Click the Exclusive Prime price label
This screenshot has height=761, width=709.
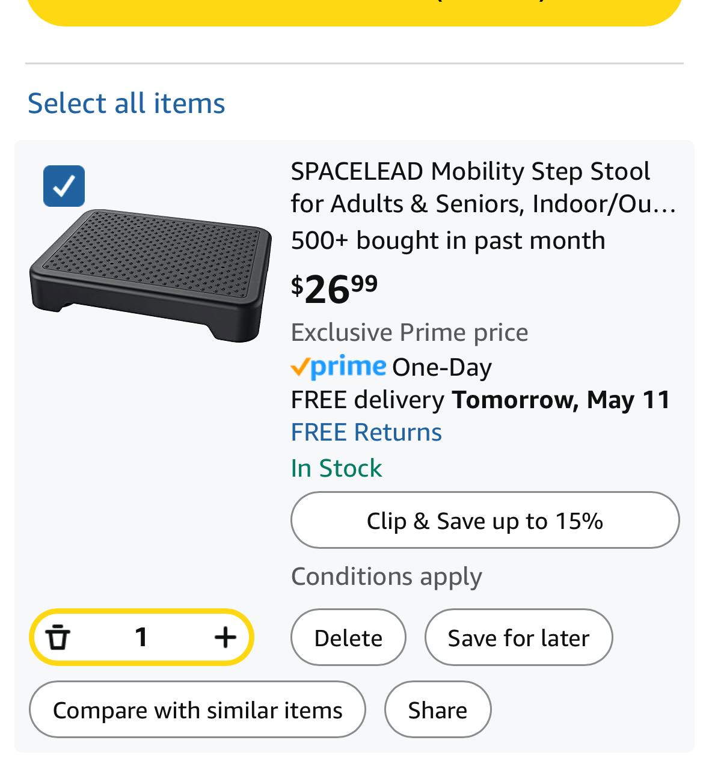(410, 332)
